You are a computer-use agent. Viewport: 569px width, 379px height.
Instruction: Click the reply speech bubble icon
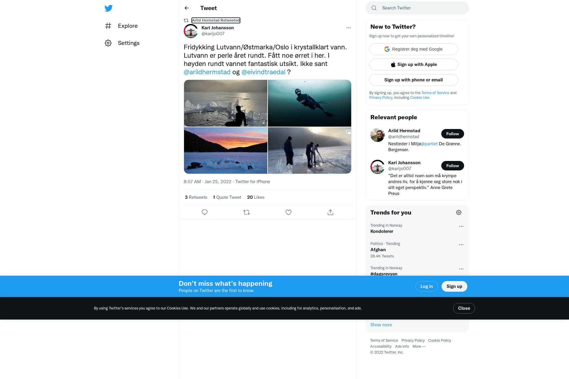(204, 212)
